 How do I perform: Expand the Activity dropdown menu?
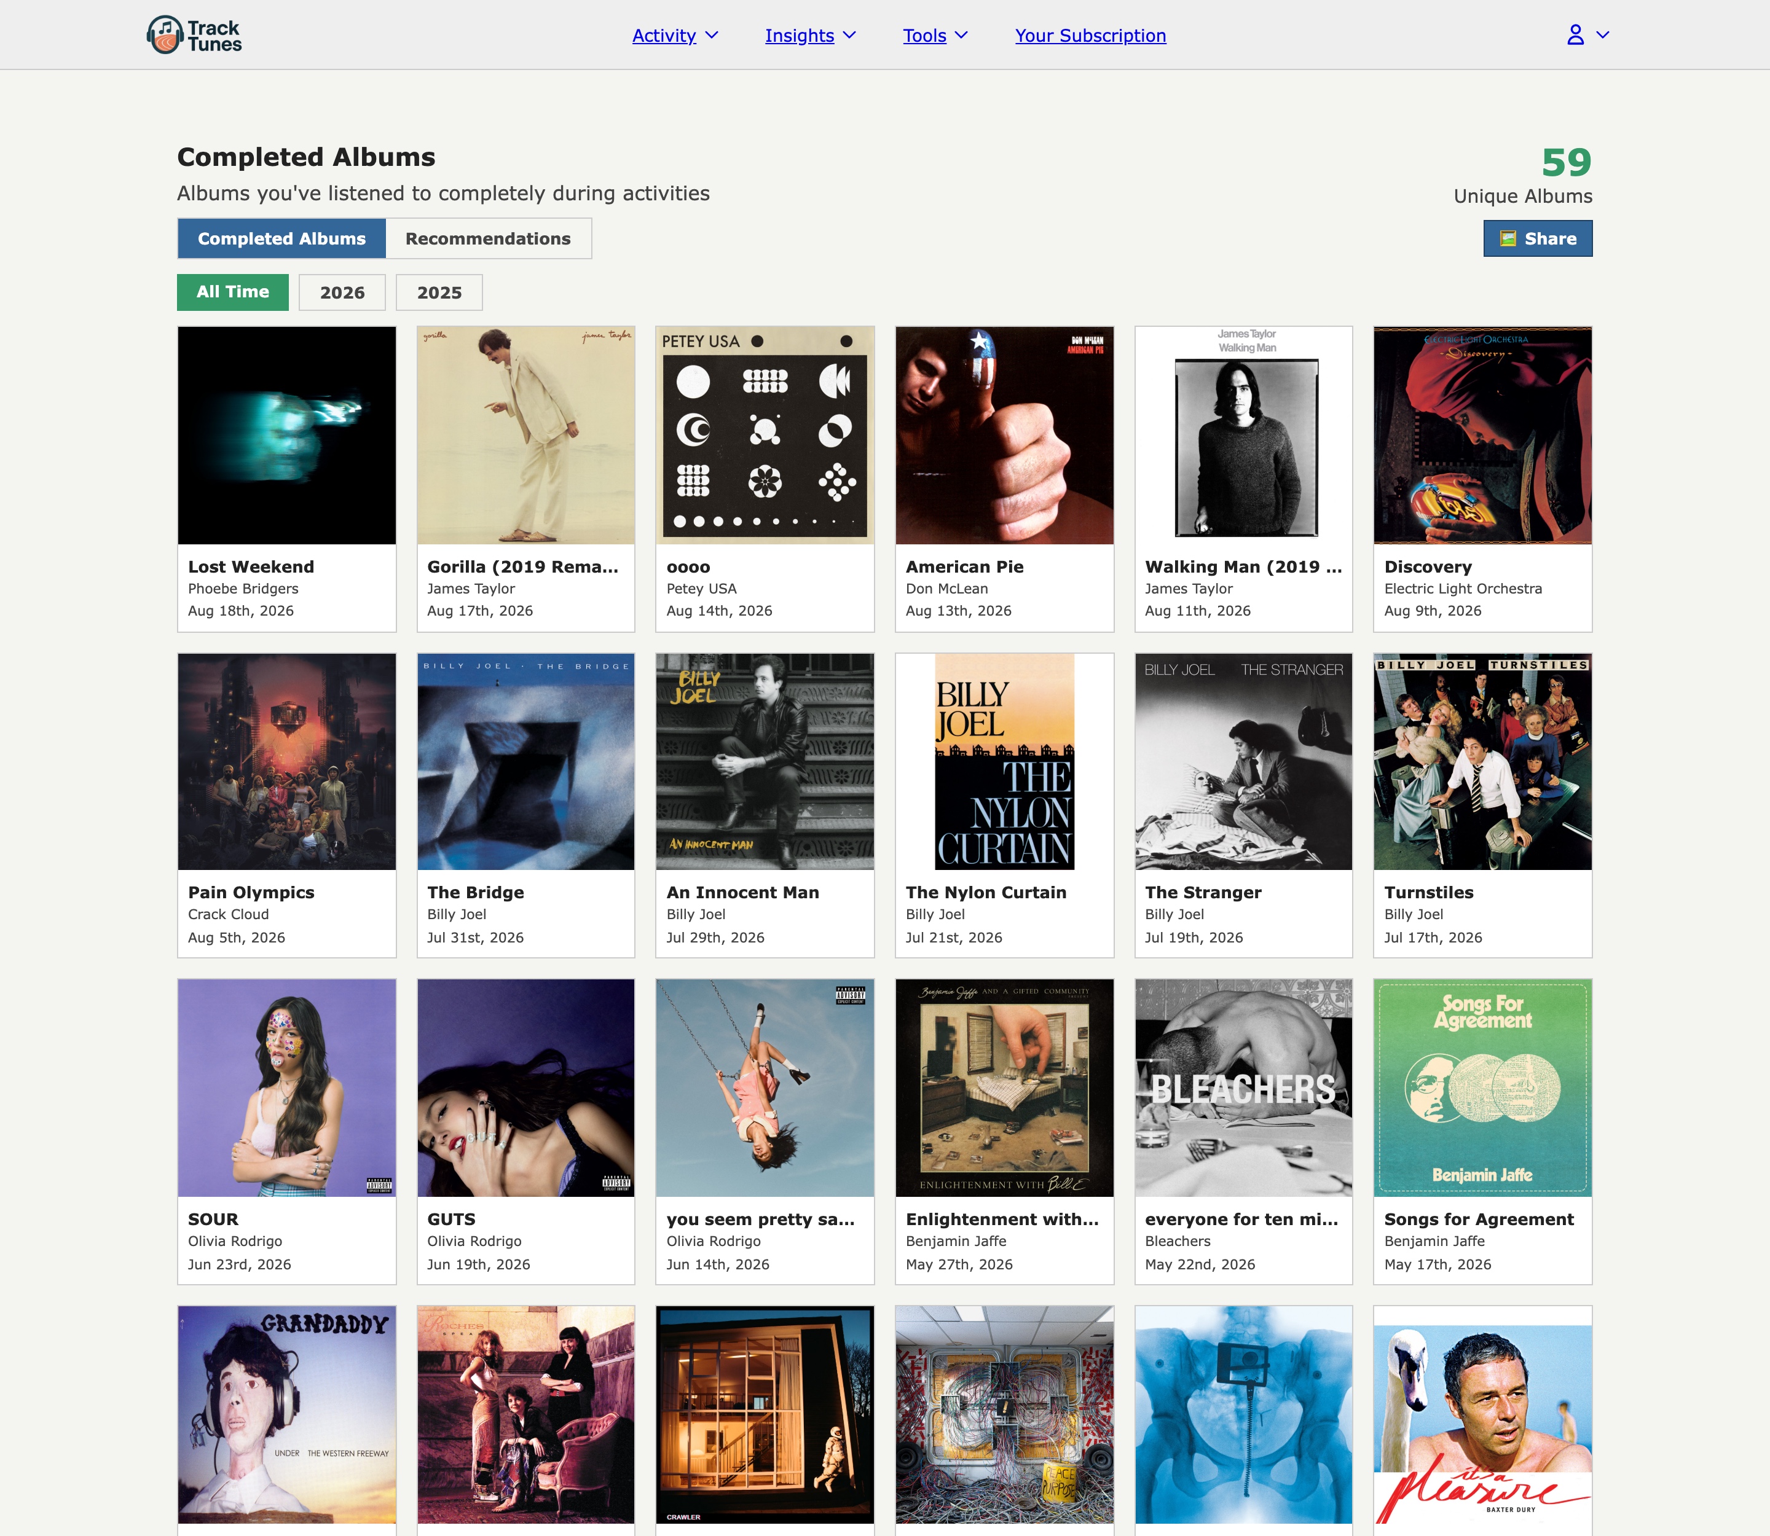pyautogui.click(x=675, y=35)
